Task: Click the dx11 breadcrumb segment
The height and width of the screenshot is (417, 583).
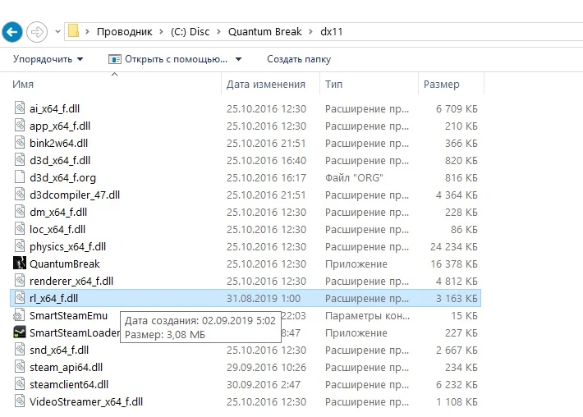Action: coord(331,32)
